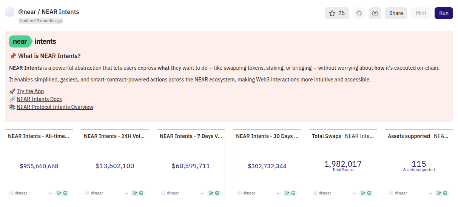Click the Mint button
Screen dimensions: 458x207
(421, 13)
